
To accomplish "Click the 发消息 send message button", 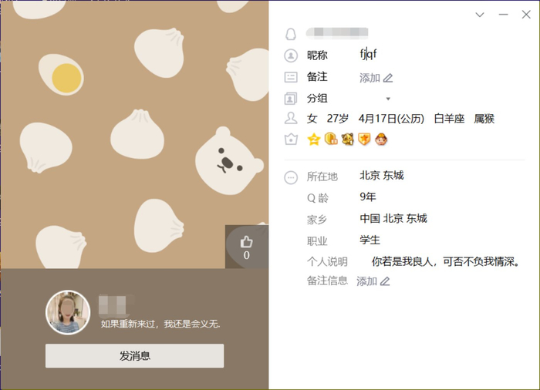I will [135, 355].
